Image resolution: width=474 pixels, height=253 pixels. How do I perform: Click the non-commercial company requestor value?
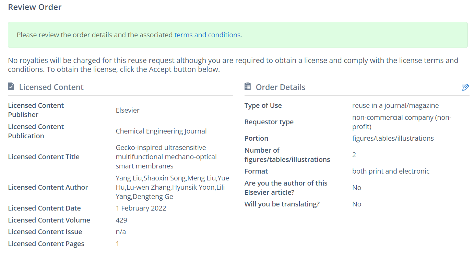click(402, 122)
